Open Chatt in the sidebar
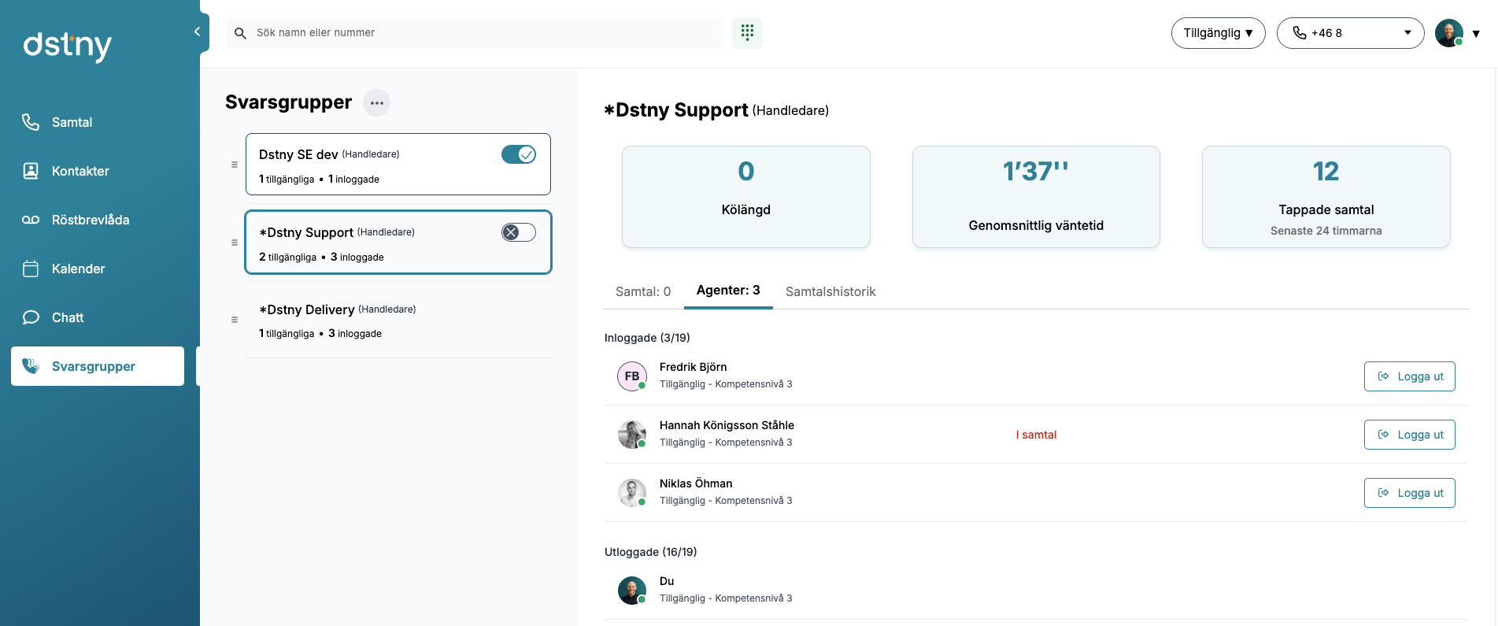 tap(68, 317)
